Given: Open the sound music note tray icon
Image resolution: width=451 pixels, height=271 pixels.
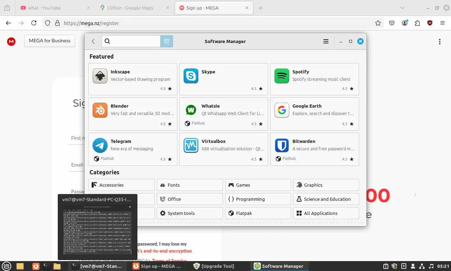Looking at the screenshot, I should [x=432, y=266].
